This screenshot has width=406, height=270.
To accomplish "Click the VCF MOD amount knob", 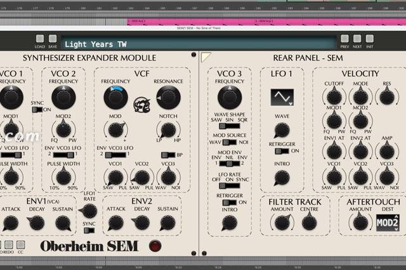I will (x=115, y=129).
